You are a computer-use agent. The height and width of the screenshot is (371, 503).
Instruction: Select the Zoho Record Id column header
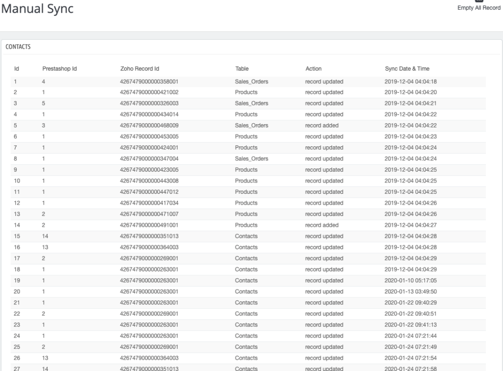pos(140,69)
